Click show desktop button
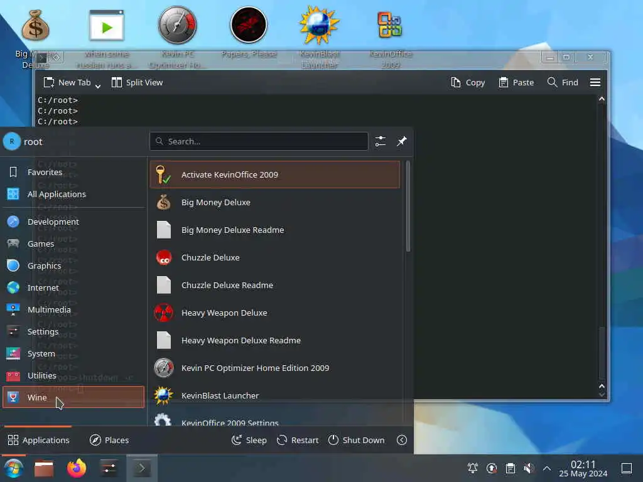This screenshot has width=643, height=482. [x=626, y=468]
